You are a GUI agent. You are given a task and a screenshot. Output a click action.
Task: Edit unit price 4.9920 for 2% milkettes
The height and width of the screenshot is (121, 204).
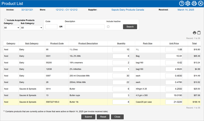[174, 69]
